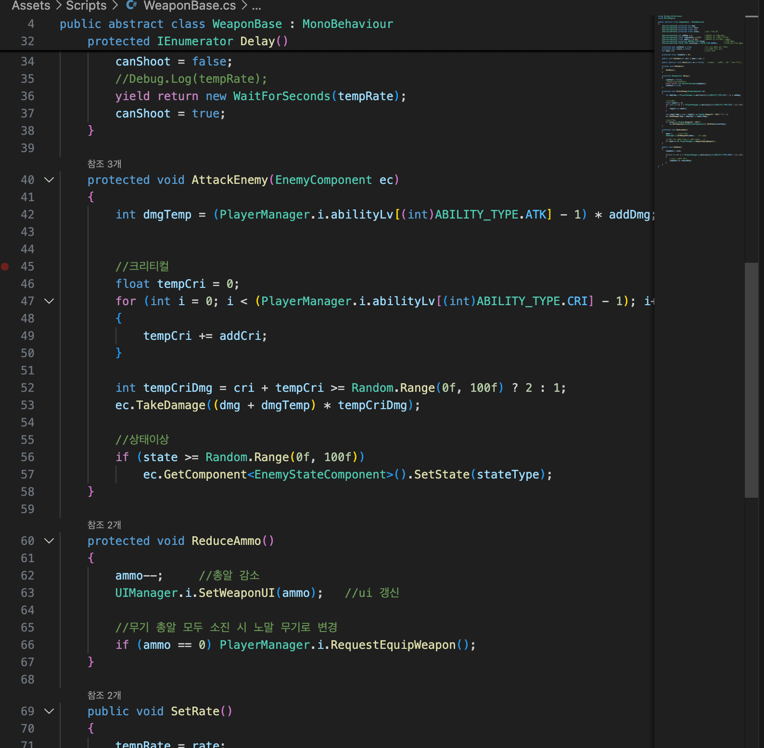The width and height of the screenshot is (764, 748).
Task: Click line number 42 in the gutter
Action: (x=27, y=214)
